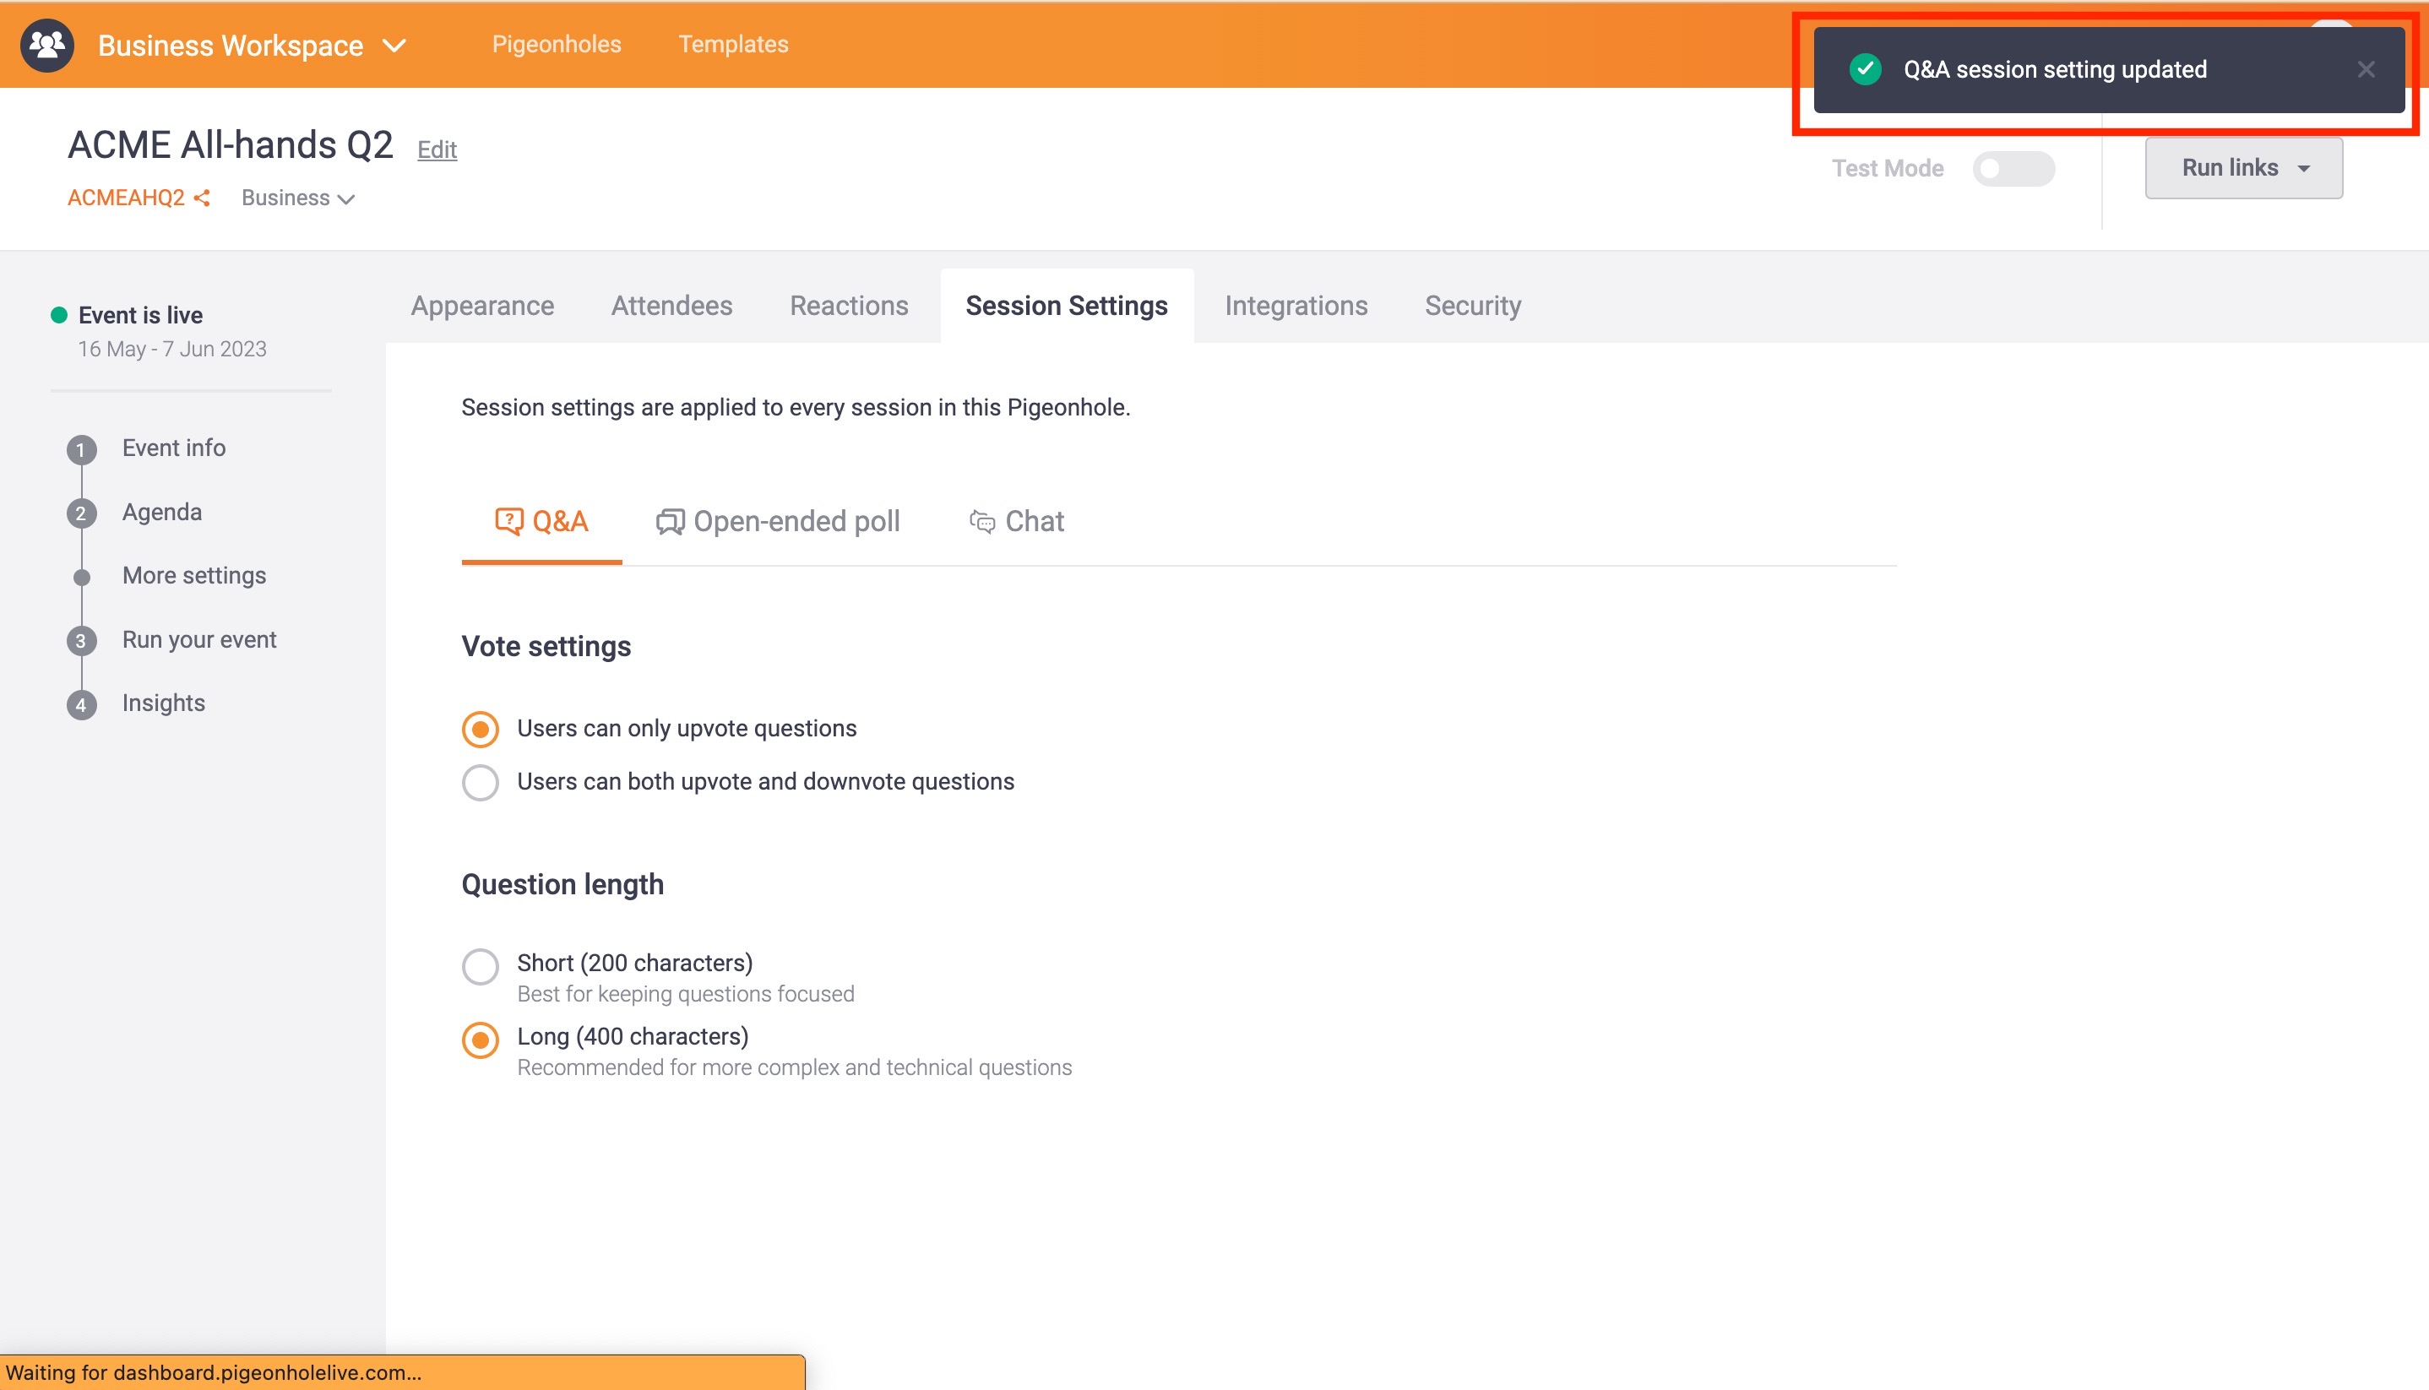Click Recommended for more complex questions text
Viewport: 2429px width, 1390px height.
click(x=795, y=1067)
